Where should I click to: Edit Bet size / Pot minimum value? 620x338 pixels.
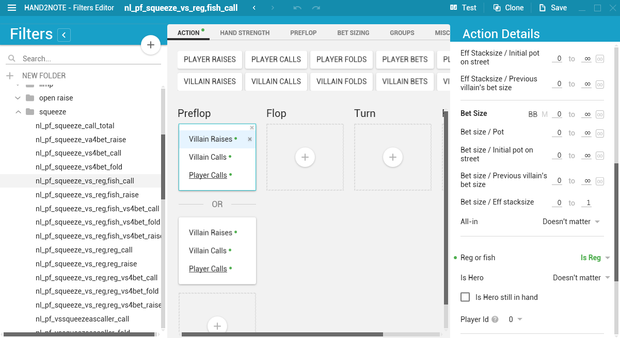[x=557, y=133]
